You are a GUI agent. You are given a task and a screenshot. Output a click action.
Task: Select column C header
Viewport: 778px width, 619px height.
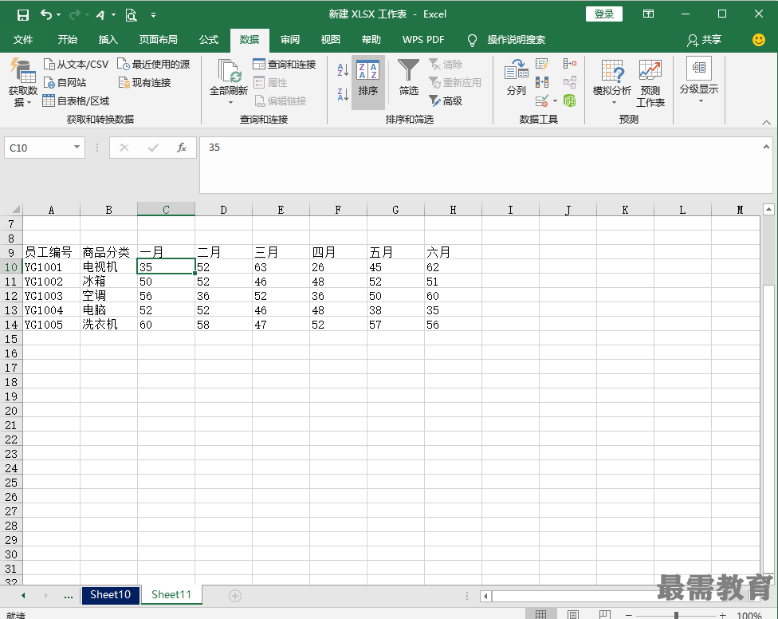point(166,210)
